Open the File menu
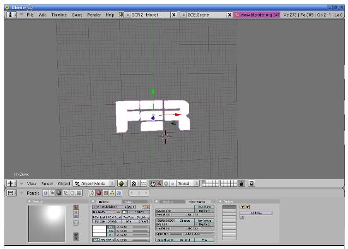 [30, 15]
